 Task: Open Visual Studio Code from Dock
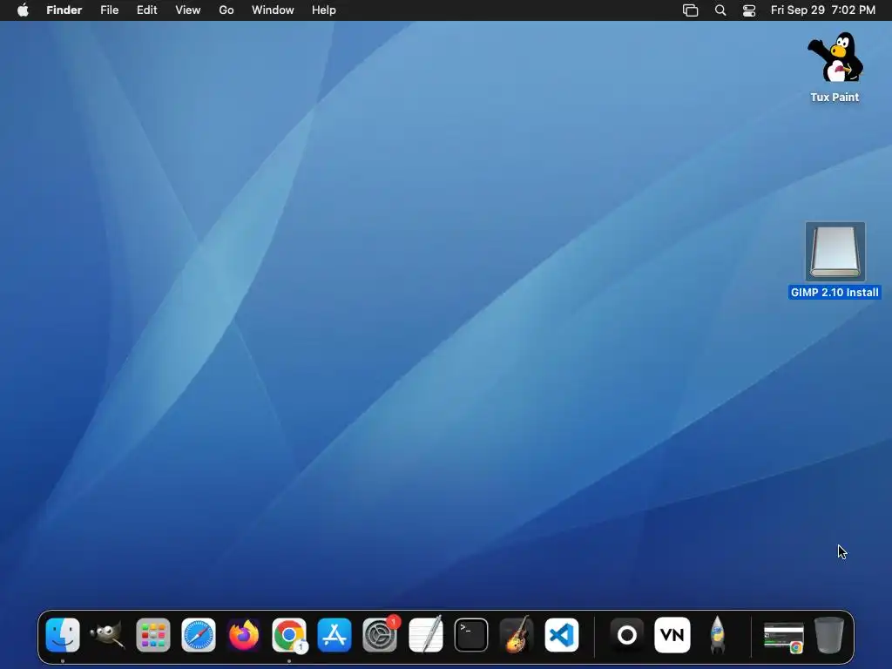point(562,635)
